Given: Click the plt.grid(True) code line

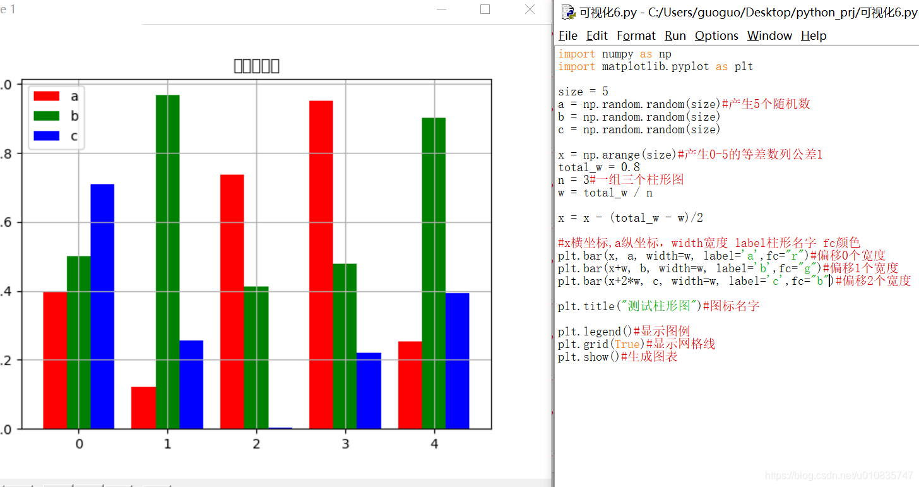Looking at the screenshot, I should coord(637,344).
